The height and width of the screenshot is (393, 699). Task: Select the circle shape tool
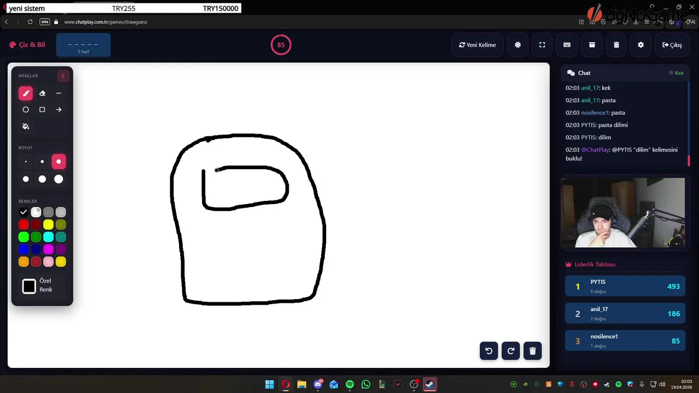[x=26, y=110]
